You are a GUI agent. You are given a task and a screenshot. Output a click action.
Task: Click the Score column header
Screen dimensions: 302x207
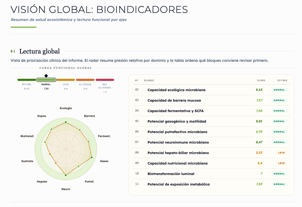click(261, 80)
